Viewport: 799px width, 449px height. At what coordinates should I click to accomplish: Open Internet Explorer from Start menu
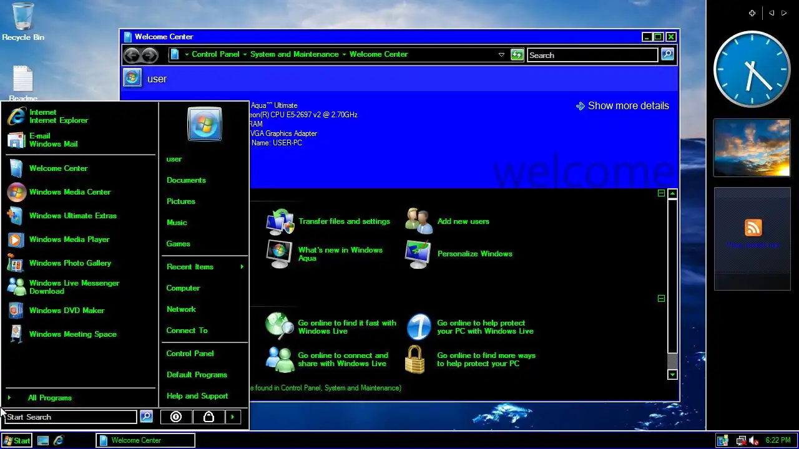point(79,116)
